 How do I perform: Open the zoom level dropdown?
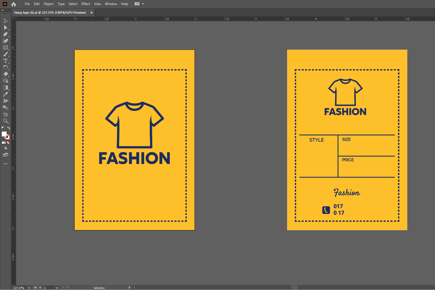[29, 288]
